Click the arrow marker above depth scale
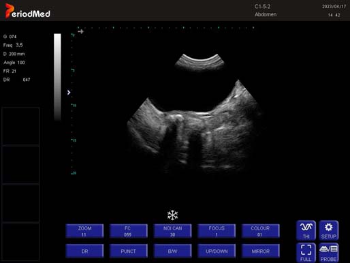 coord(80,31)
